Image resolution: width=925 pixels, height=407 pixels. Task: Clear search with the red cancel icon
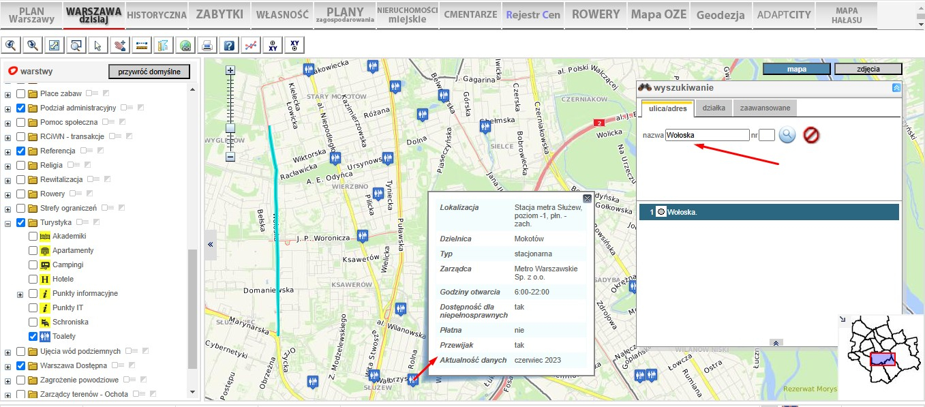click(811, 135)
